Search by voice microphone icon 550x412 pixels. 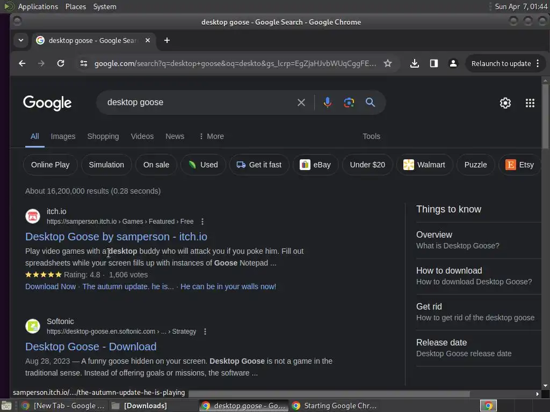pos(327,102)
